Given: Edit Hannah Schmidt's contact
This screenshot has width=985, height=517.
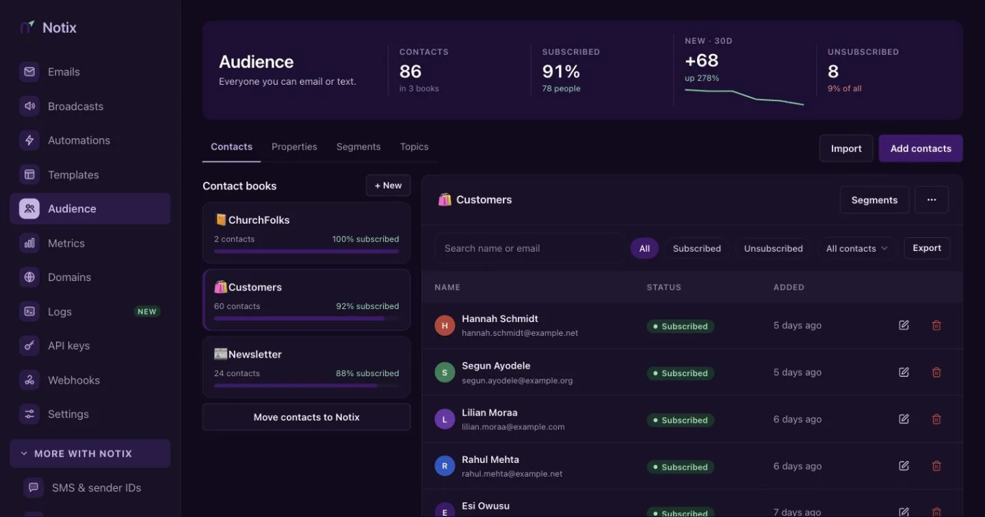Looking at the screenshot, I should (904, 326).
